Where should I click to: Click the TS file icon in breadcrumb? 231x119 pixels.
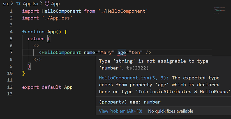tap(19, 4)
